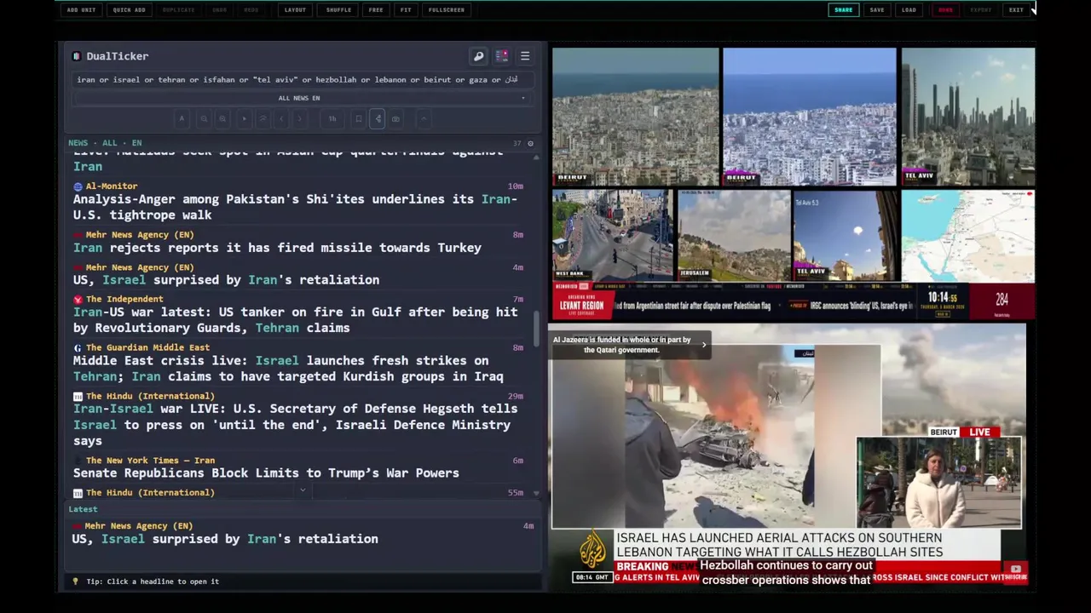Open the TEL AVIV skyline webcam thumbnail
The height and width of the screenshot is (613, 1091).
coord(968,117)
